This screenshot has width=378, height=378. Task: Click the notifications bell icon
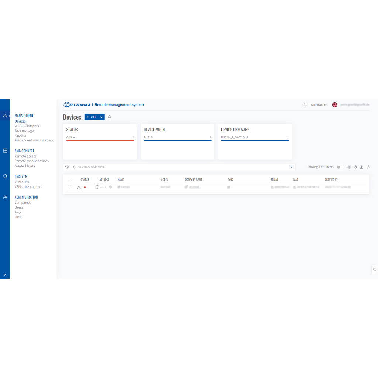pos(305,105)
